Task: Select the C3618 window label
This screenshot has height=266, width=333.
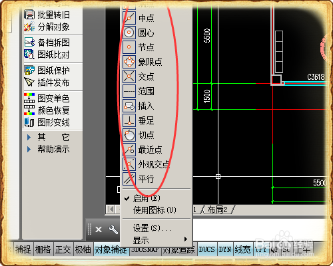Action: click(x=316, y=77)
